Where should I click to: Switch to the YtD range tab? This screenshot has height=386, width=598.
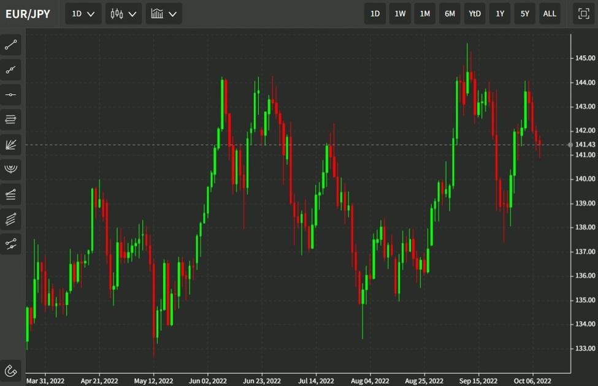click(474, 13)
